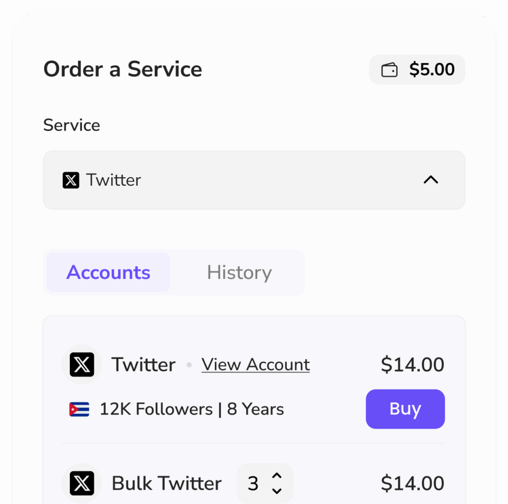Click the $14.00 price on Twitter listing

(x=412, y=364)
